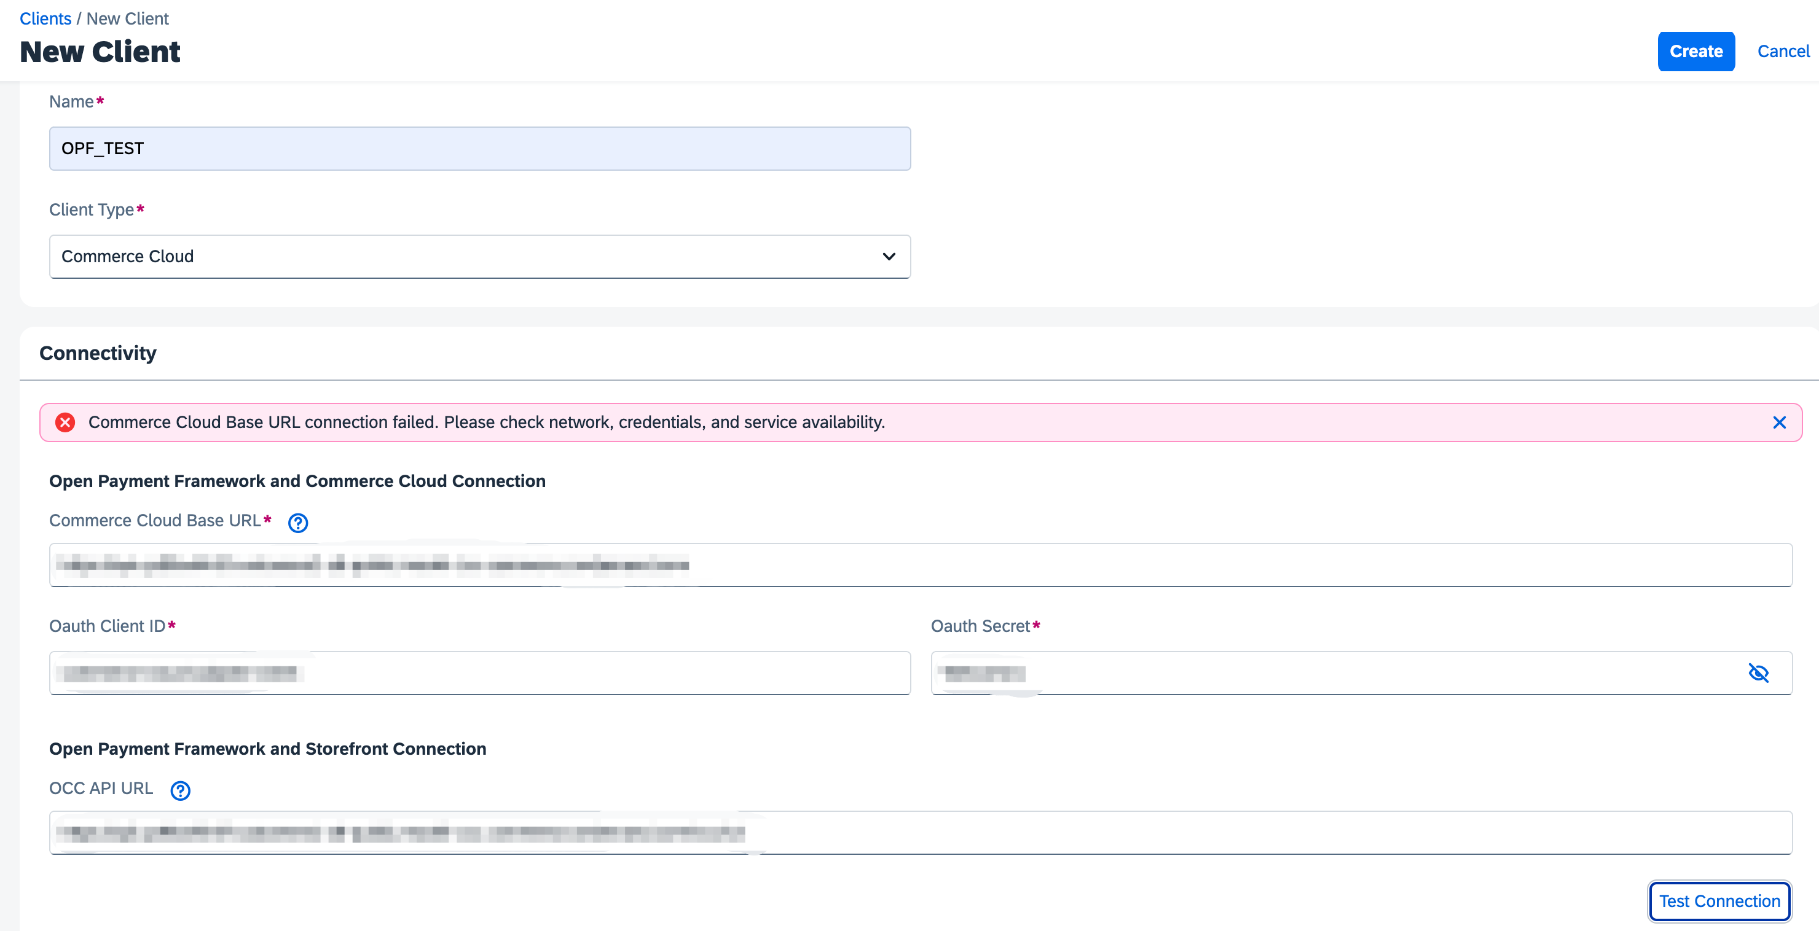
Task: Focus the Oauth Client ID input
Action: [x=479, y=672]
